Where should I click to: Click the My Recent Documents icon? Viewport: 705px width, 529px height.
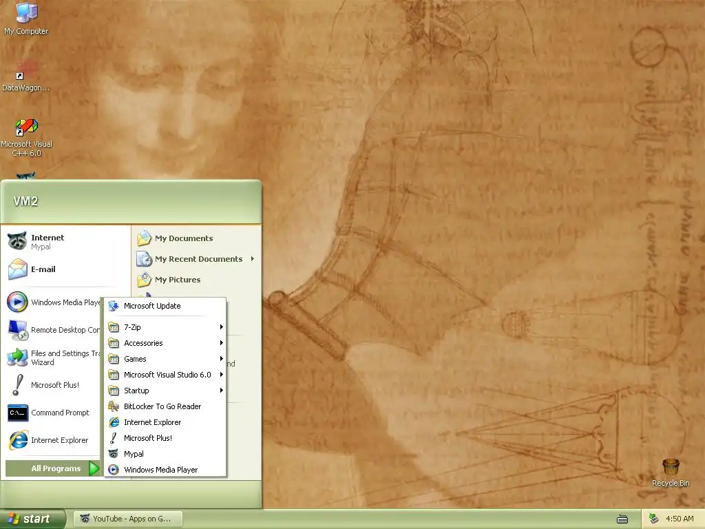pyautogui.click(x=144, y=259)
